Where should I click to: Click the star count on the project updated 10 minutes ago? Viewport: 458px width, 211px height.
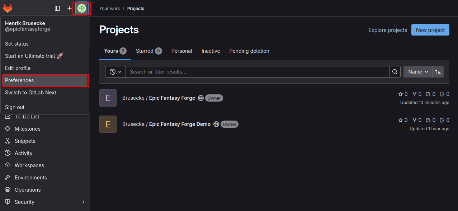(403, 94)
